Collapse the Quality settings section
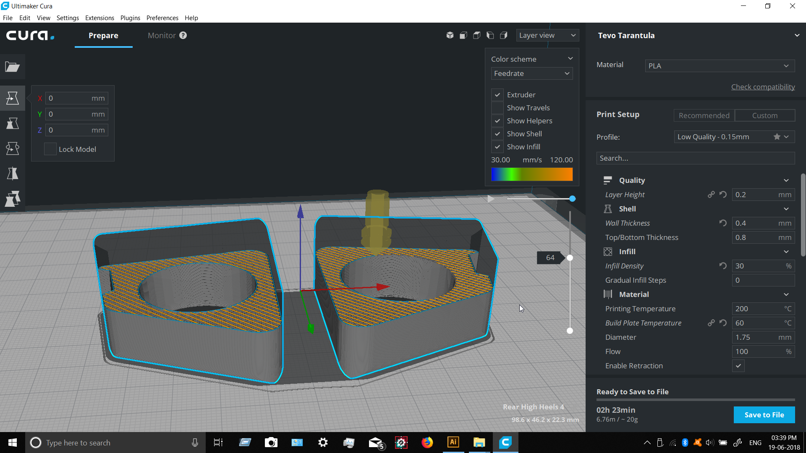Viewport: 806px width, 453px height. [786, 180]
